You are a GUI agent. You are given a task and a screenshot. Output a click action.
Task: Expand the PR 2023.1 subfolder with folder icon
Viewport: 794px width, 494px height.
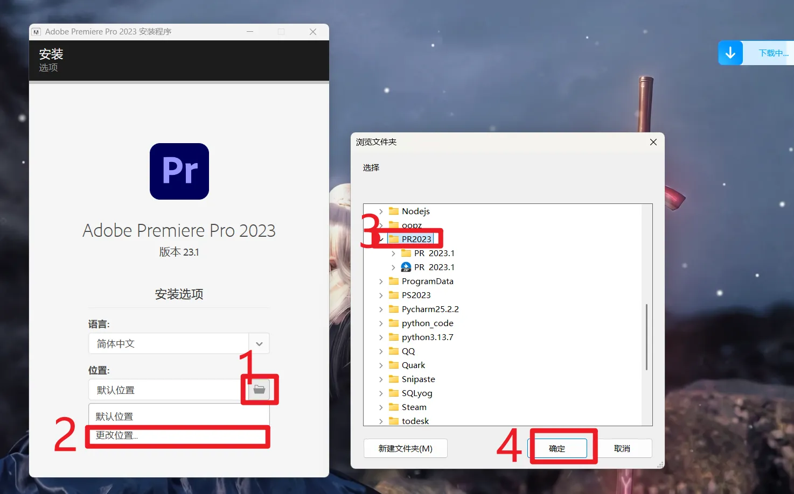pos(393,253)
